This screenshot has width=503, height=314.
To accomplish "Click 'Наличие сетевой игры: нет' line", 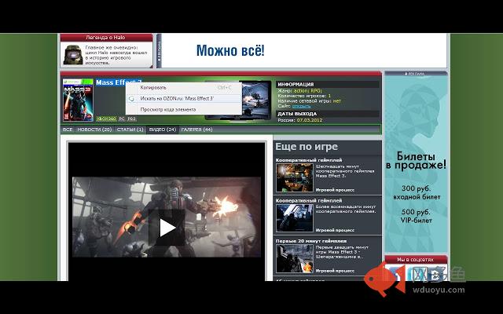I will click(309, 101).
